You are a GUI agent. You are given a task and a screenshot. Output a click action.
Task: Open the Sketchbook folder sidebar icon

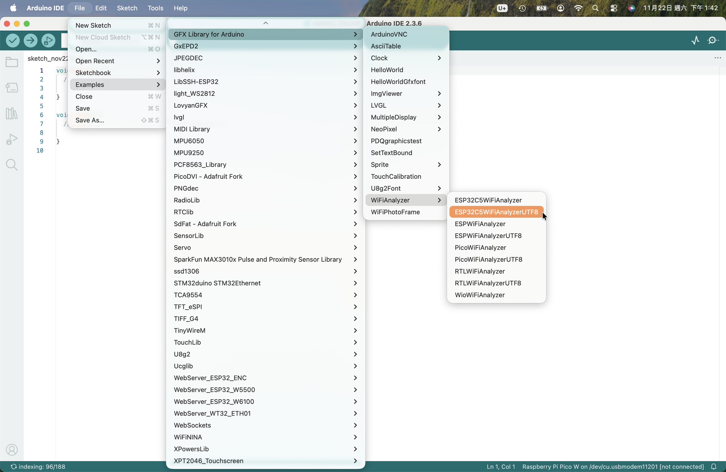(x=12, y=62)
